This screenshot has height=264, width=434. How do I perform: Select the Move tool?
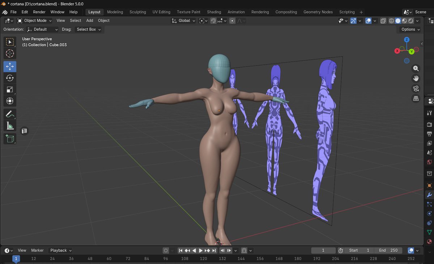click(x=10, y=66)
